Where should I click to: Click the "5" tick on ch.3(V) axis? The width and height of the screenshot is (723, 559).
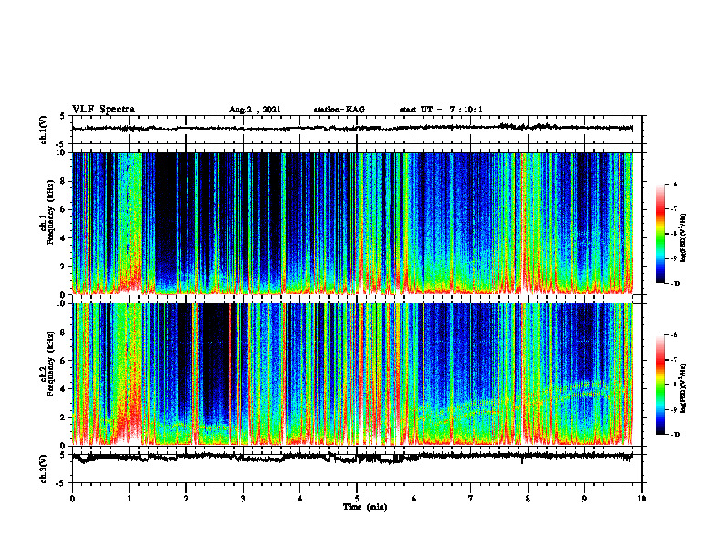point(62,455)
